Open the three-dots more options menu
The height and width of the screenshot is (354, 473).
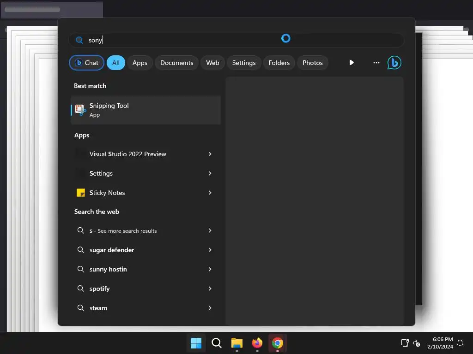[x=376, y=63]
